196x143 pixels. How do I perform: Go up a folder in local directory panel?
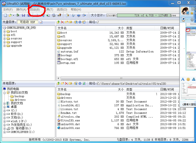tap(58, 83)
